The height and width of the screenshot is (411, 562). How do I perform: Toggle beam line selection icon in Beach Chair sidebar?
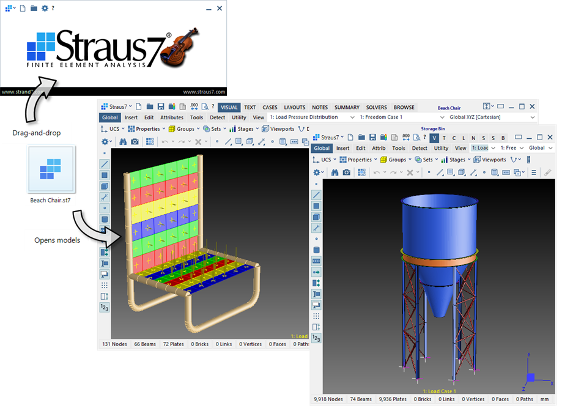105,164
